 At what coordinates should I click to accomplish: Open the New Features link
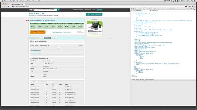click(x=88, y=9)
